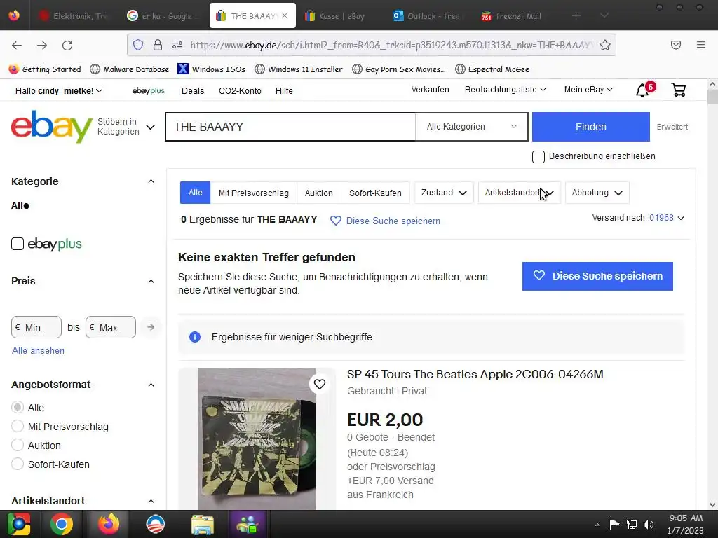The height and width of the screenshot is (538, 718).
Task: Open Beobachtungsliste dropdown
Action: tap(505, 90)
